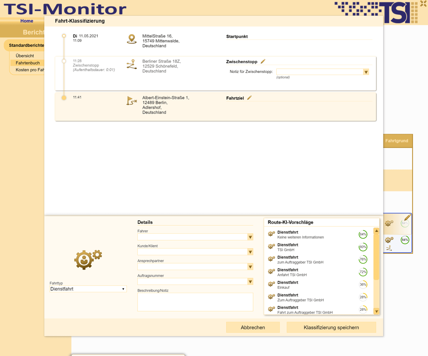The image size is (428, 356).
Task: Click the Fahrtziel destination flag icon
Action: pos(132,101)
